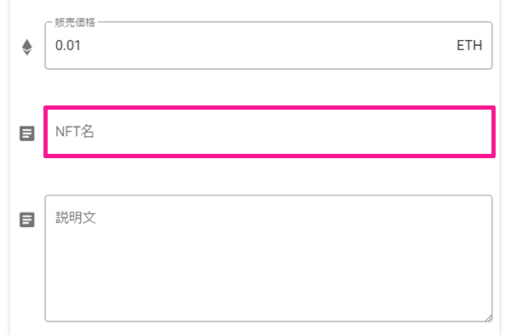Focus the 販売価格 price input field
Image resolution: width=511 pixels, height=335 pixels.
pos(268,46)
